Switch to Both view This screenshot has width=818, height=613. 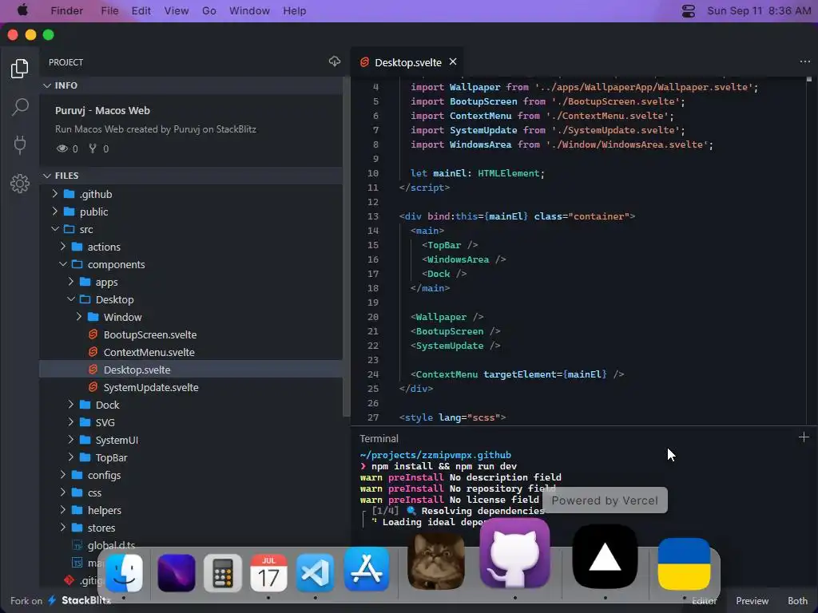coord(797,601)
